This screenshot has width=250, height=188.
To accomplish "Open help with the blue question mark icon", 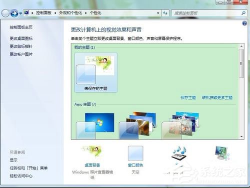I will click(244, 23).
